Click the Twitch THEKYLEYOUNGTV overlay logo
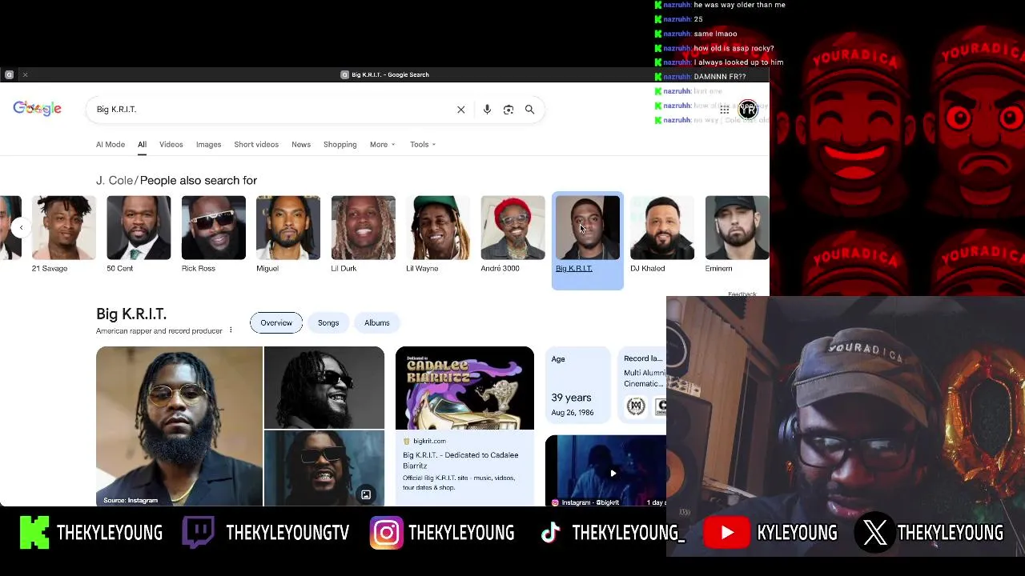 [198, 533]
